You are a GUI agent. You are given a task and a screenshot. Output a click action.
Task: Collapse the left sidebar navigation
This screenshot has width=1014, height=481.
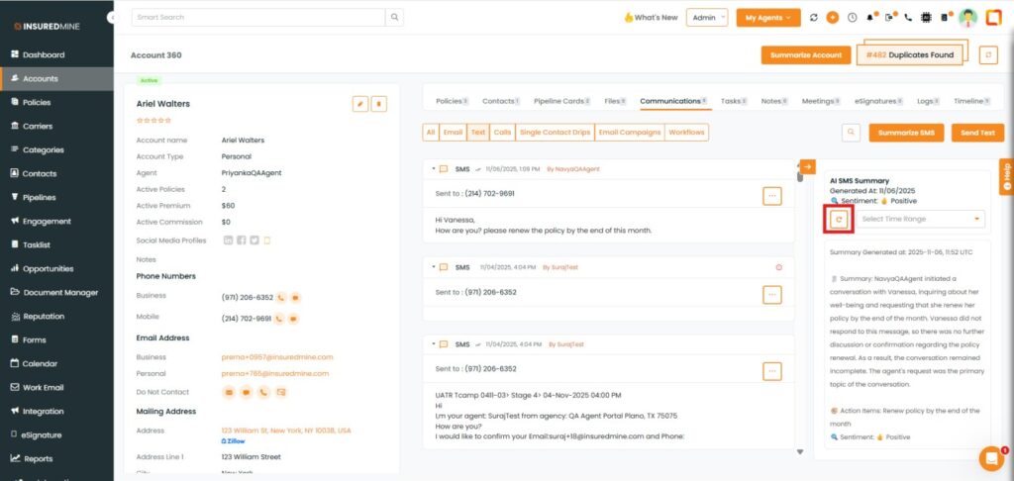[x=110, y=18]
